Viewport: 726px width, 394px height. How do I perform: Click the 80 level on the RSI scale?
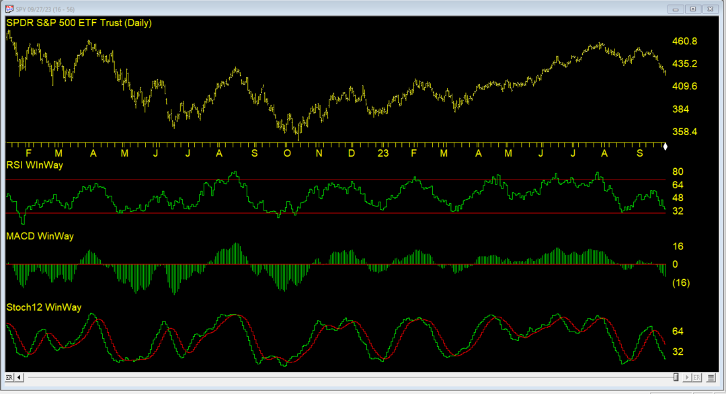coord(678,170)
